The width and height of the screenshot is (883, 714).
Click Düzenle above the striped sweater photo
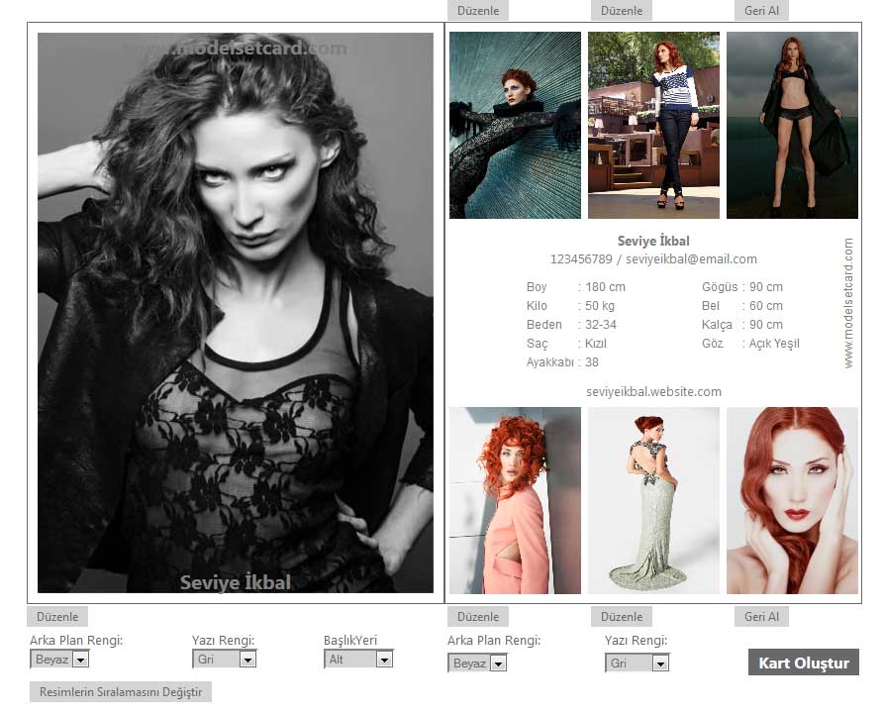tap(622, 11)
